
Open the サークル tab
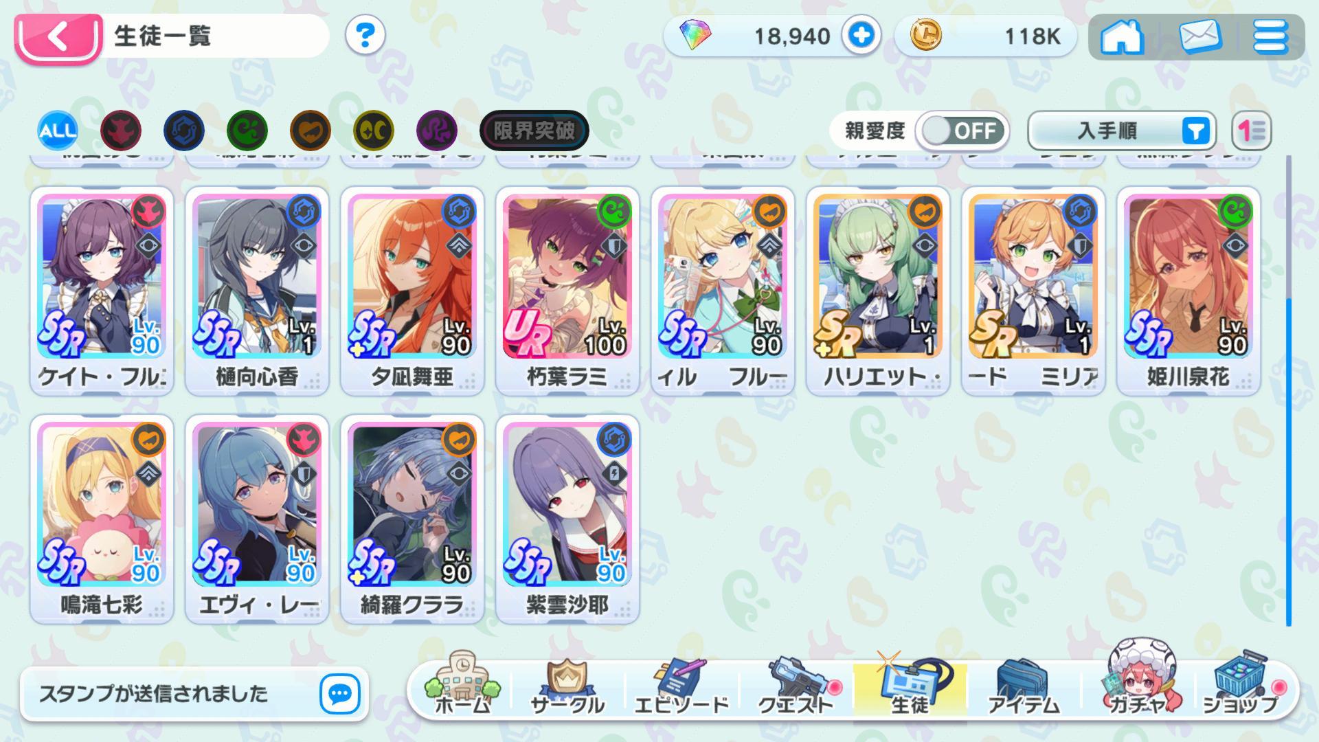pos(567,687)
